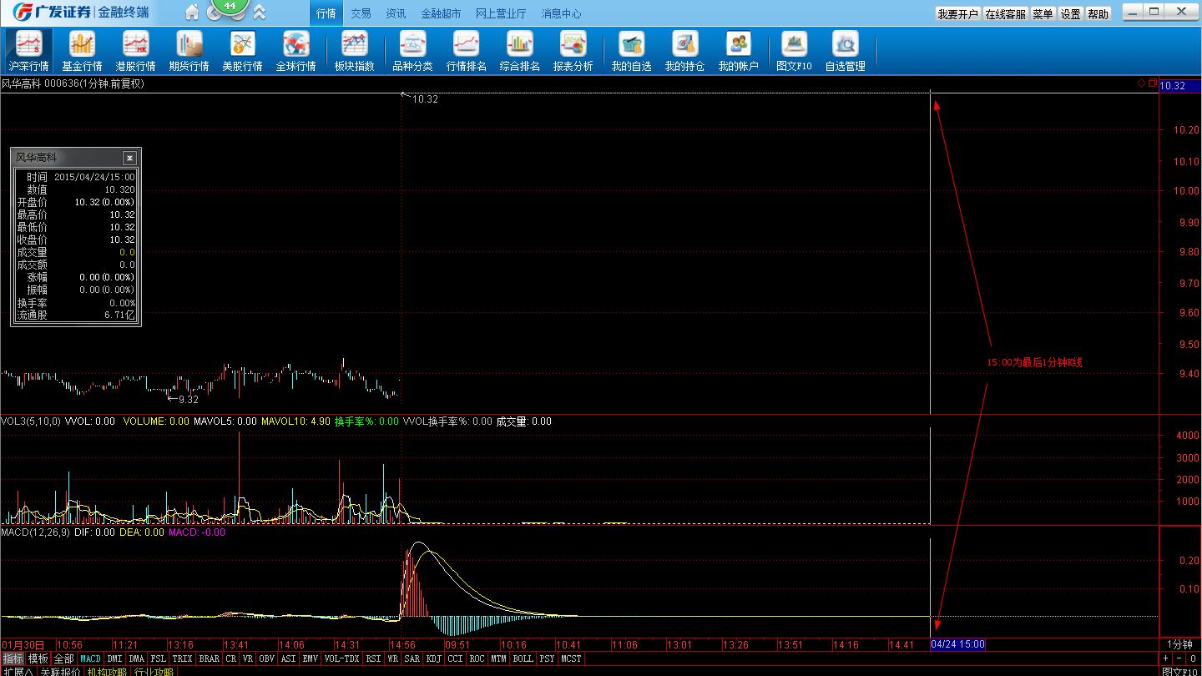Viewport: 1202px width, 676px height.
Task: Go to home via house icon
Action: [192, 13]
